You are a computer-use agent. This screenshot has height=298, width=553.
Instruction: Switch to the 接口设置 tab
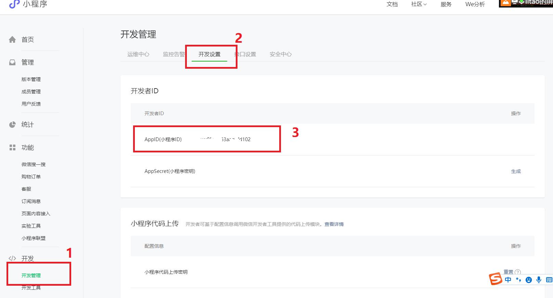245,54
